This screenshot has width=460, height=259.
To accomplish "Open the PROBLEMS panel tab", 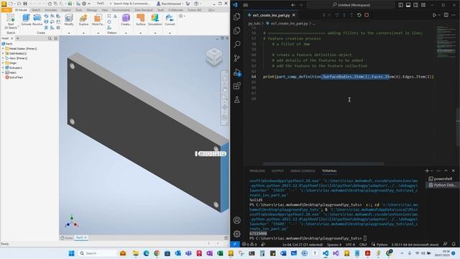I will pos(257,171).
